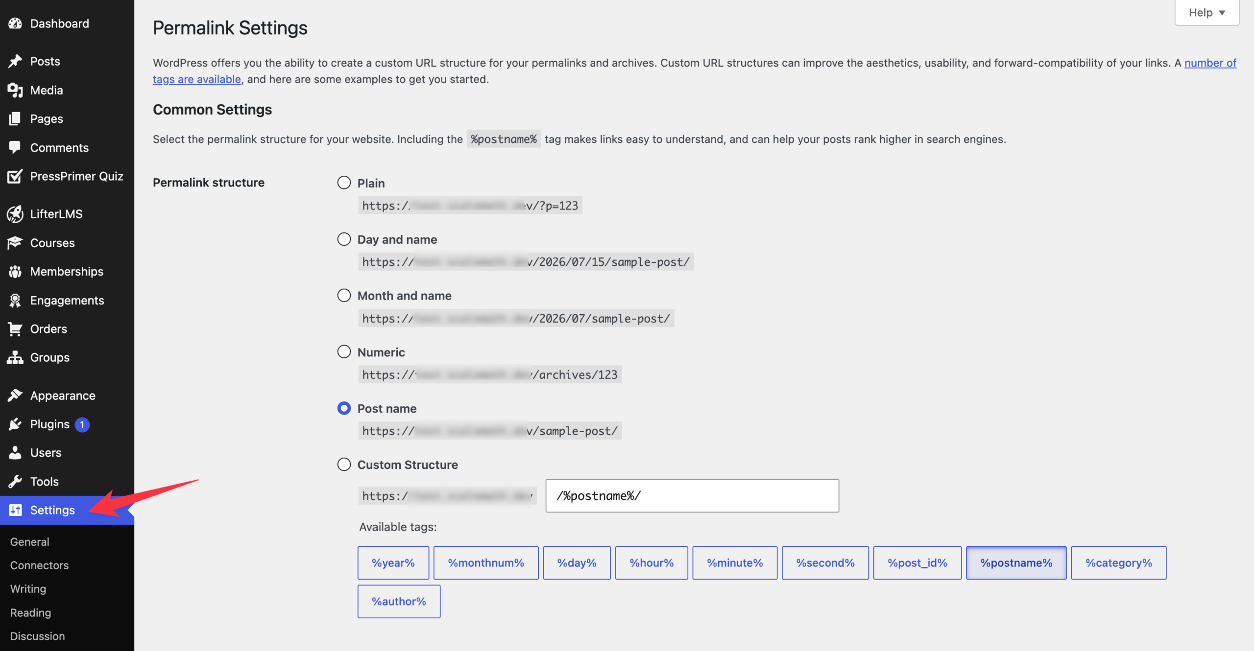Select the Plain permalink option
Image resolution: width=1254 pixels, height=651 pixels.
pos(344,183)
